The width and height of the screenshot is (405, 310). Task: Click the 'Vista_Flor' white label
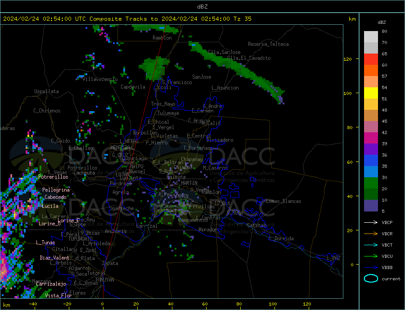[x=58, y=296]
